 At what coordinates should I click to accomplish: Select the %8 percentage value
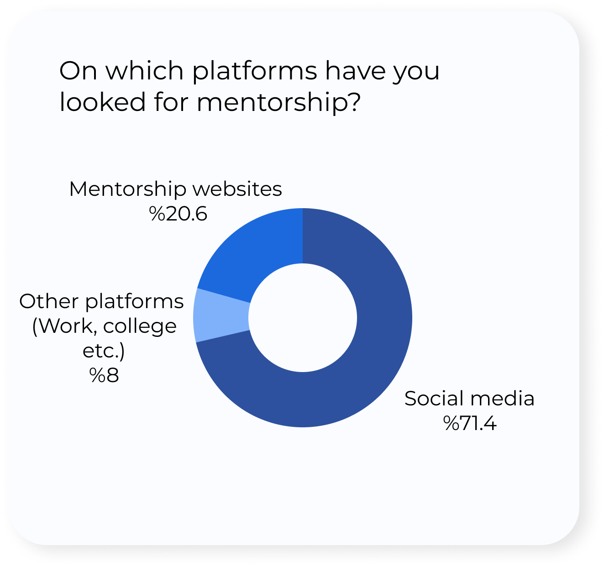[x=104, y=375]
